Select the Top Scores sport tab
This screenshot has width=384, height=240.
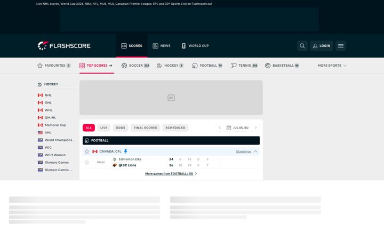point(96,66)
